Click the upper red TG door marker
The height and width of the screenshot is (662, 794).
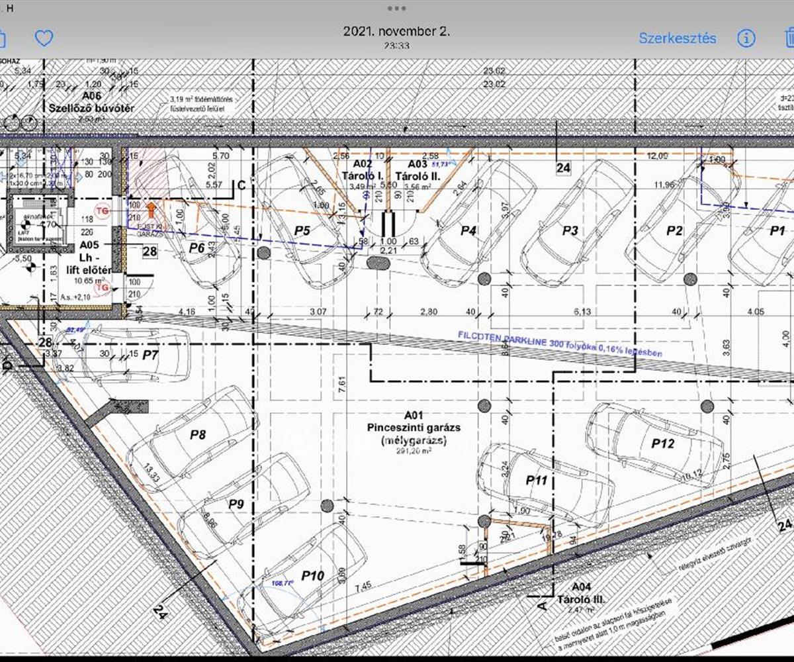point(102,211)
